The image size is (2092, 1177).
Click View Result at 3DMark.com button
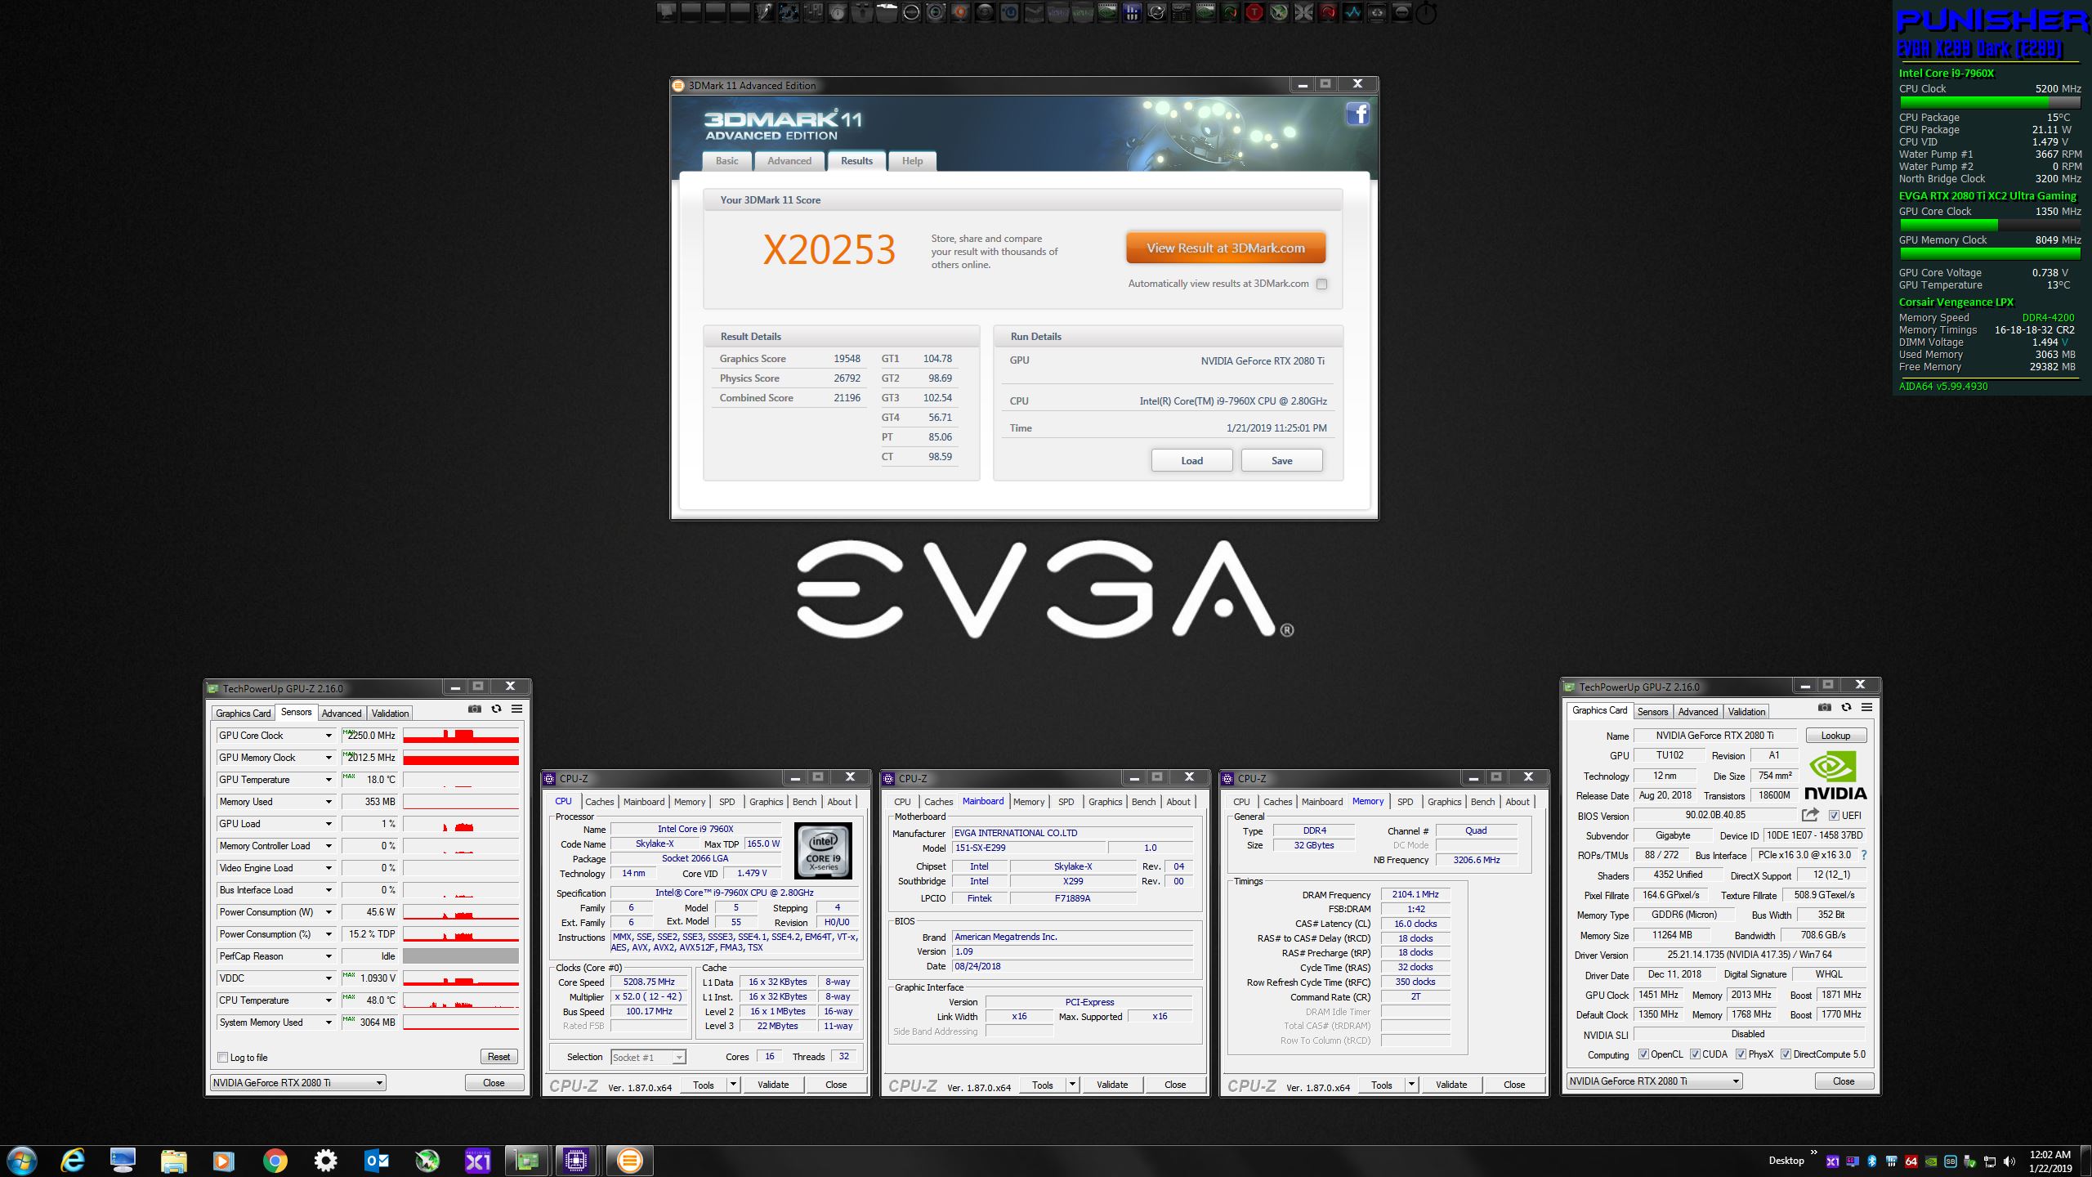1225,248
